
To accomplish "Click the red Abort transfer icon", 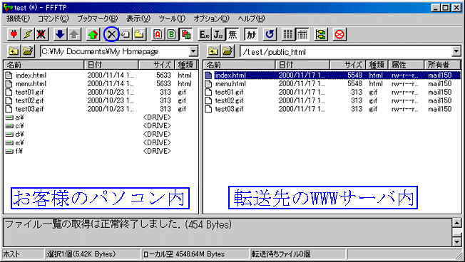I will (339, 34).
